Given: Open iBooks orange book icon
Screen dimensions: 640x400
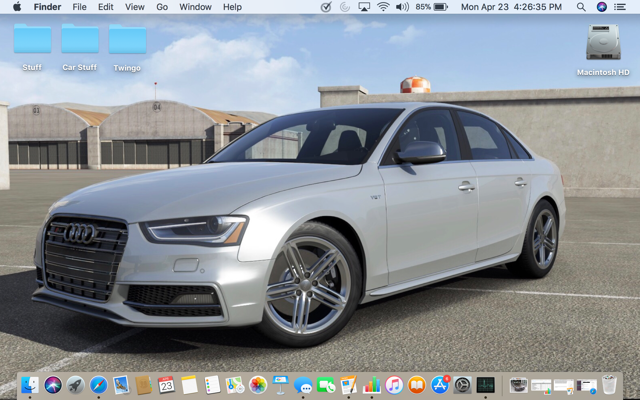Looking at the screenshot, I should point(417,385).
